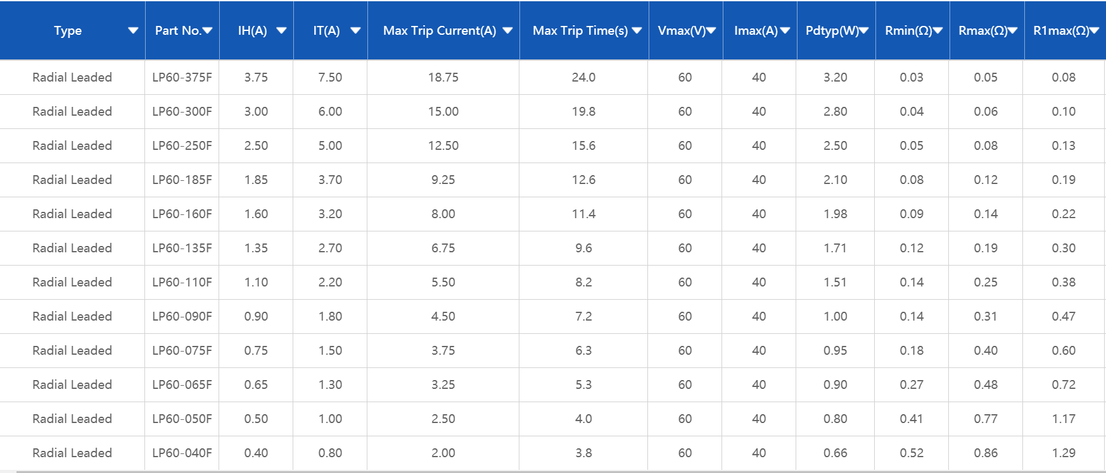Open part LP60-090F in the table
The image size is (1106, 473).
182,316
